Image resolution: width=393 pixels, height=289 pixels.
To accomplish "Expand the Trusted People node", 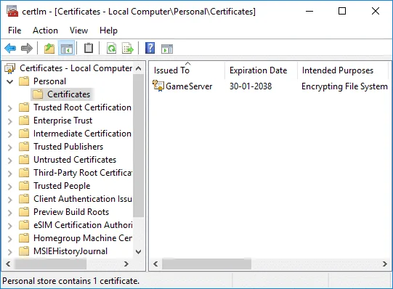I will (9, 187).
